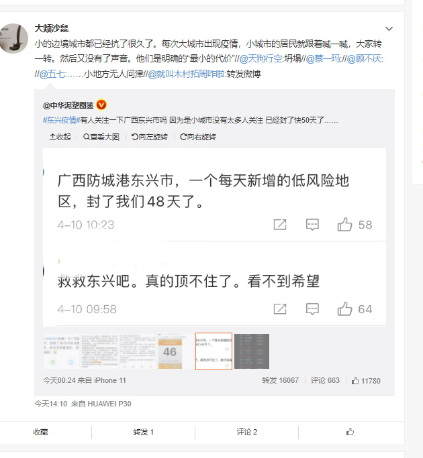
Task: Select the first image thumbnail
Action: click(x=61, y=351)
